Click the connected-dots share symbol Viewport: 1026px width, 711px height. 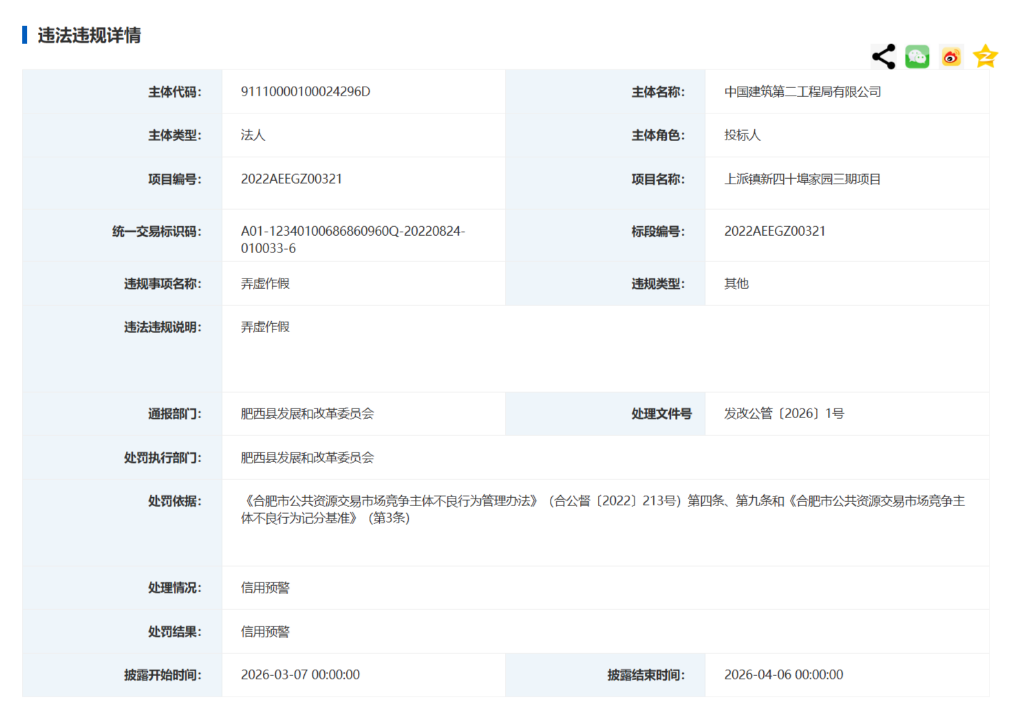(x=884, y=56)
